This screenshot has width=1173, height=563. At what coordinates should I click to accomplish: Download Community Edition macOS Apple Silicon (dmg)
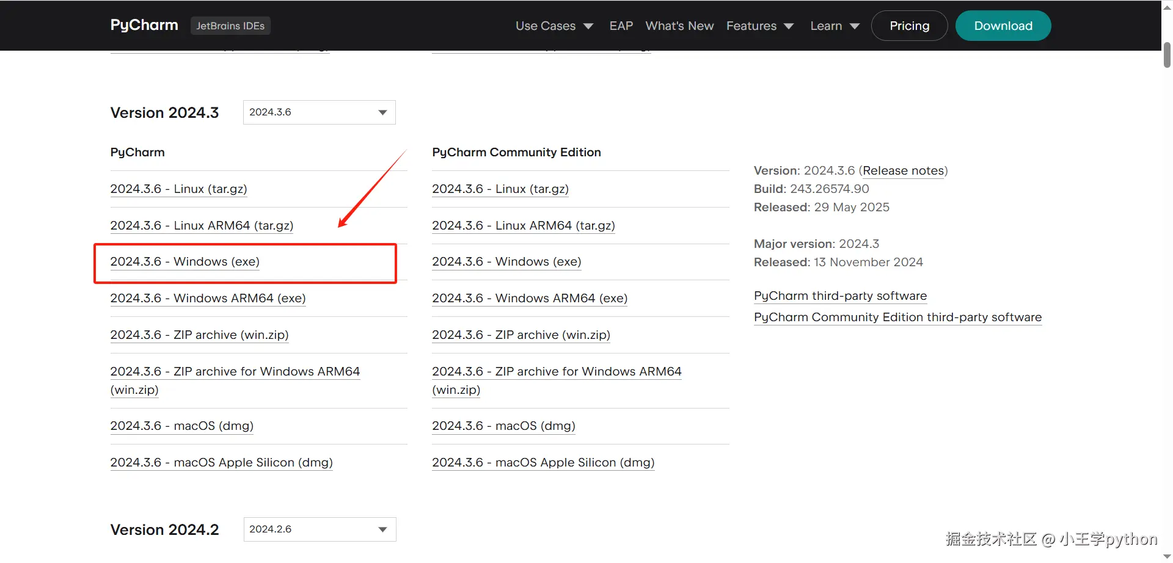pos(543,462)
